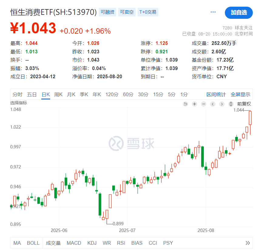Show the RSI indicator
This screenshot has height=252, width=261.
(x=121, y=243)
